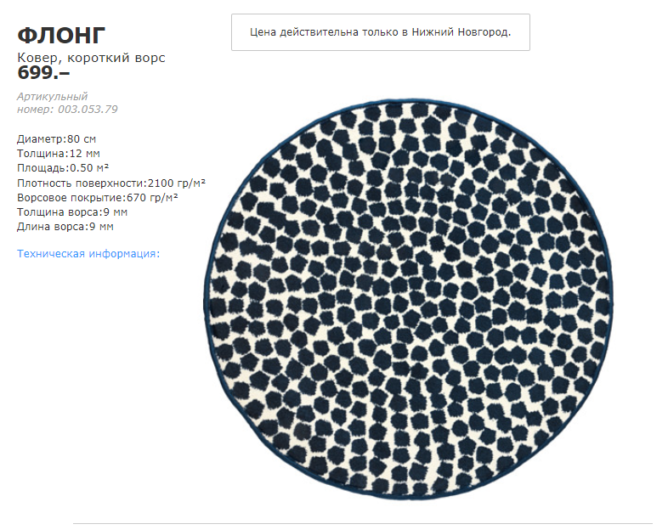
Task: Click the Нижний Новгород price notice box
Action: (x=381, y=32)
